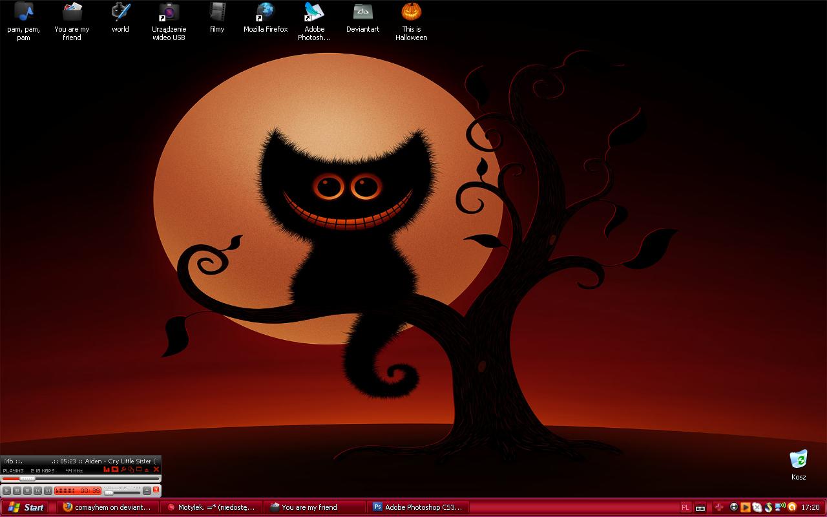The image size is (827, 517).
Task: Open the 'This is Halloween' pumpkin icon
Action: 411,21
